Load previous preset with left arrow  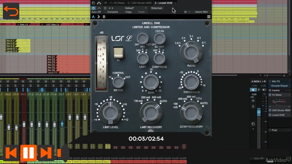109,8
